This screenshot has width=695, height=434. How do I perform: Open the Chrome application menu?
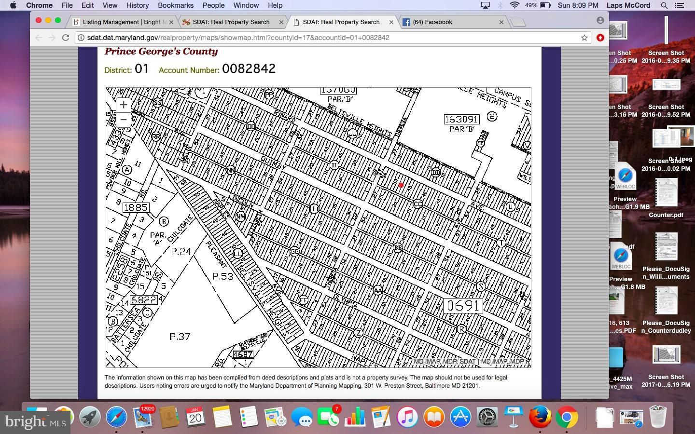tap(39, 5)
